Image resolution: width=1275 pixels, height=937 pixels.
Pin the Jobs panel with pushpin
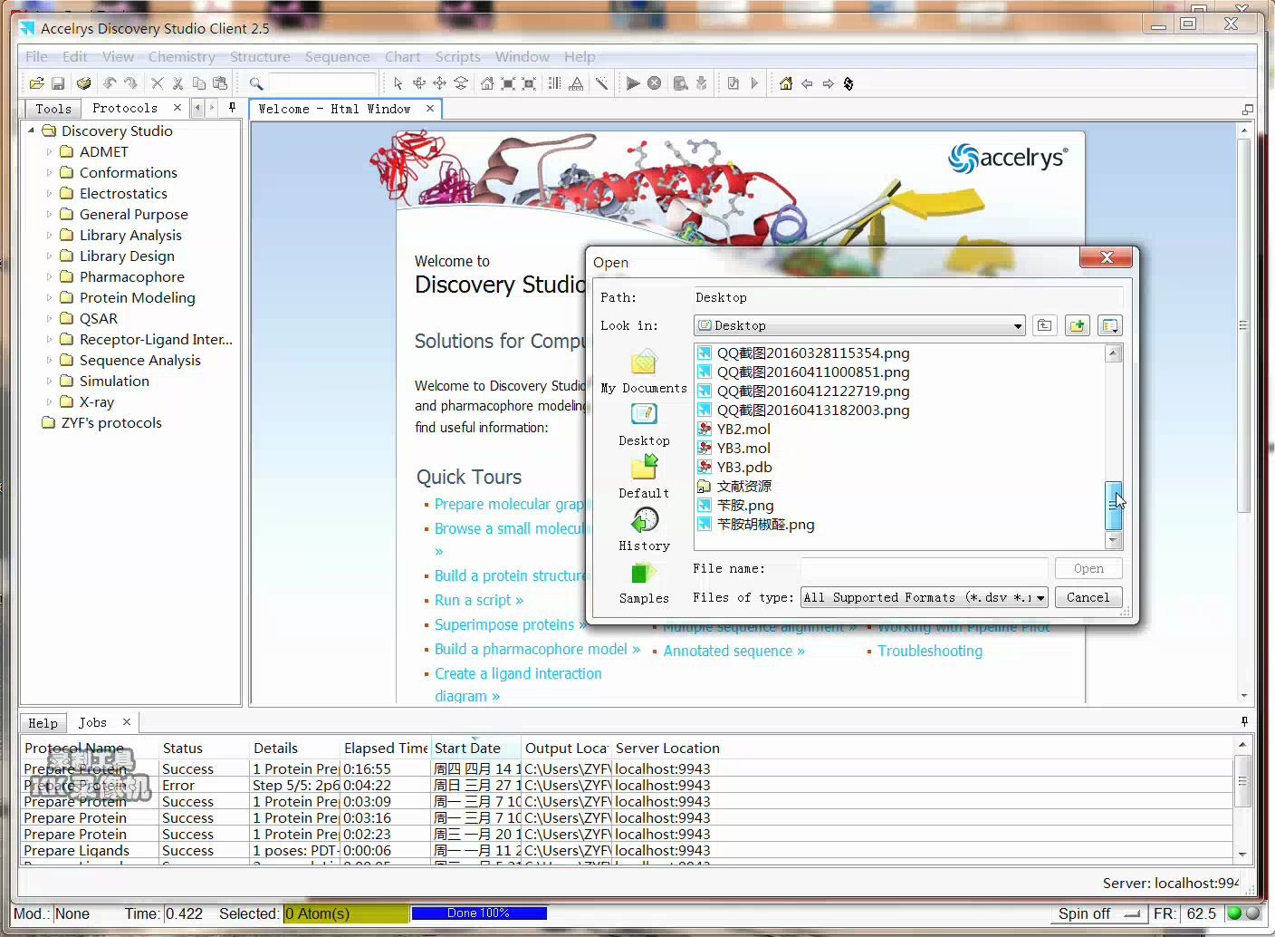coord(1244,721)
